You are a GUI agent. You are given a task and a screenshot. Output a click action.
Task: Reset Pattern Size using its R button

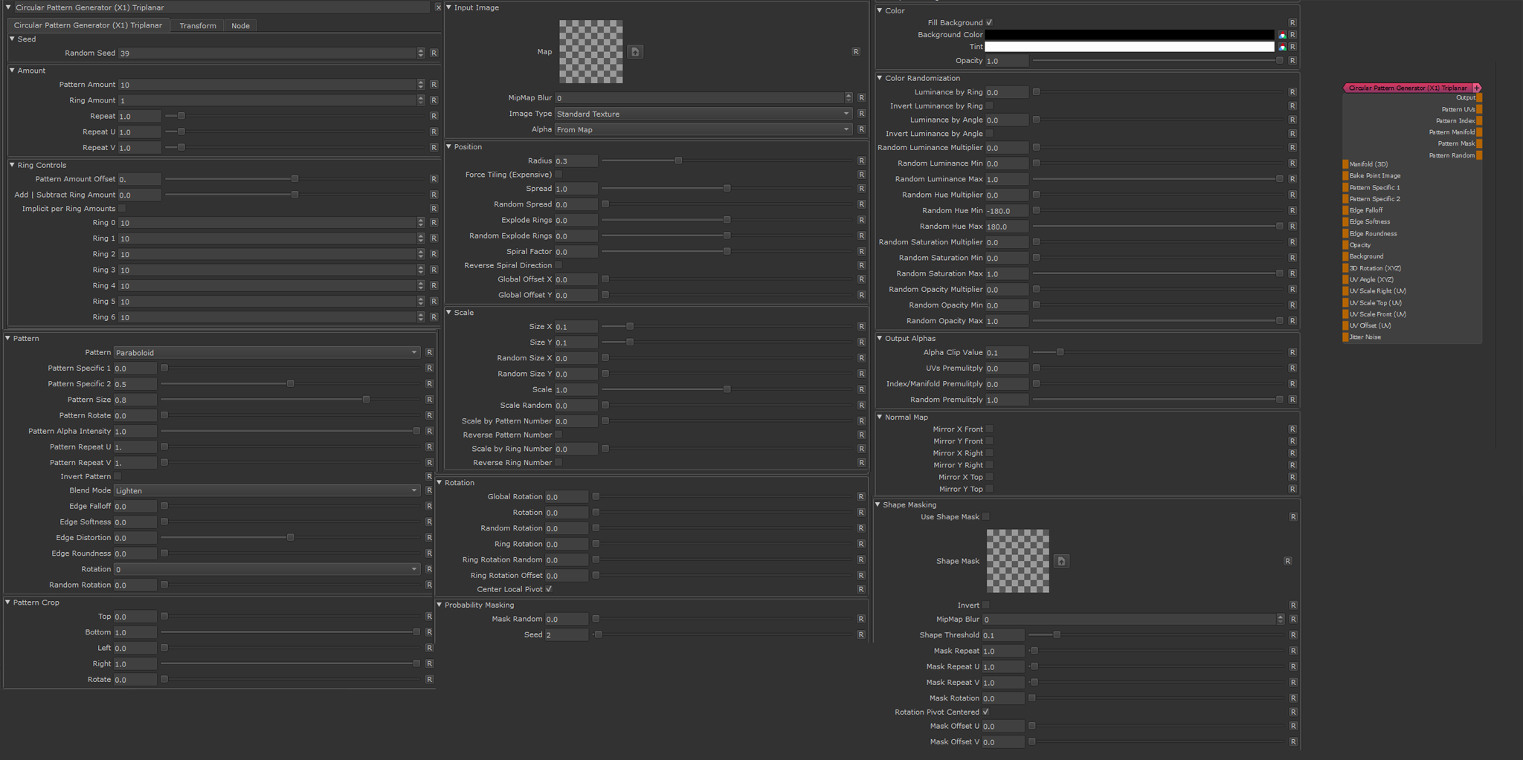429,400
